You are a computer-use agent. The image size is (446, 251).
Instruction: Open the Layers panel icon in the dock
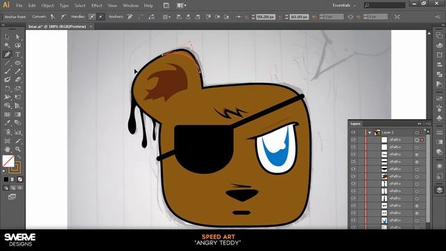coord(439,190)
